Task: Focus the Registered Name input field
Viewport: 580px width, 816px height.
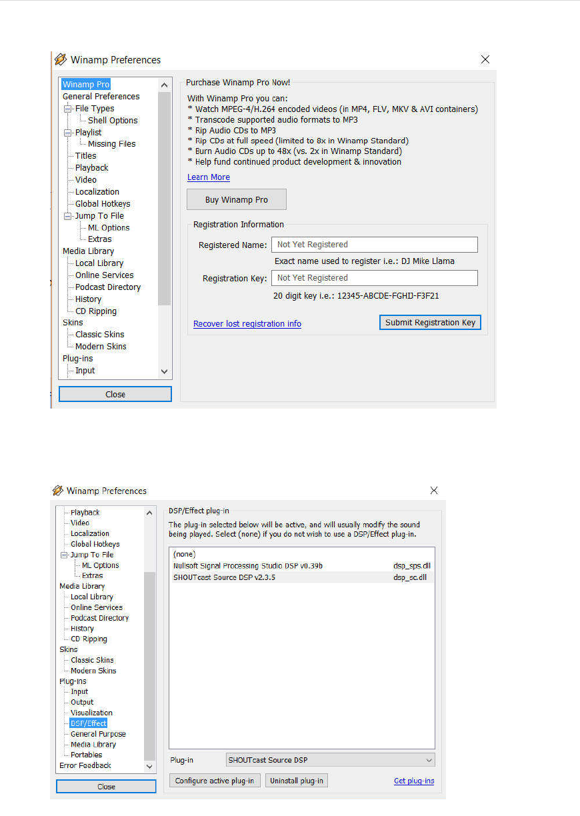Action: pyautogui.click(x=375, y=245)
